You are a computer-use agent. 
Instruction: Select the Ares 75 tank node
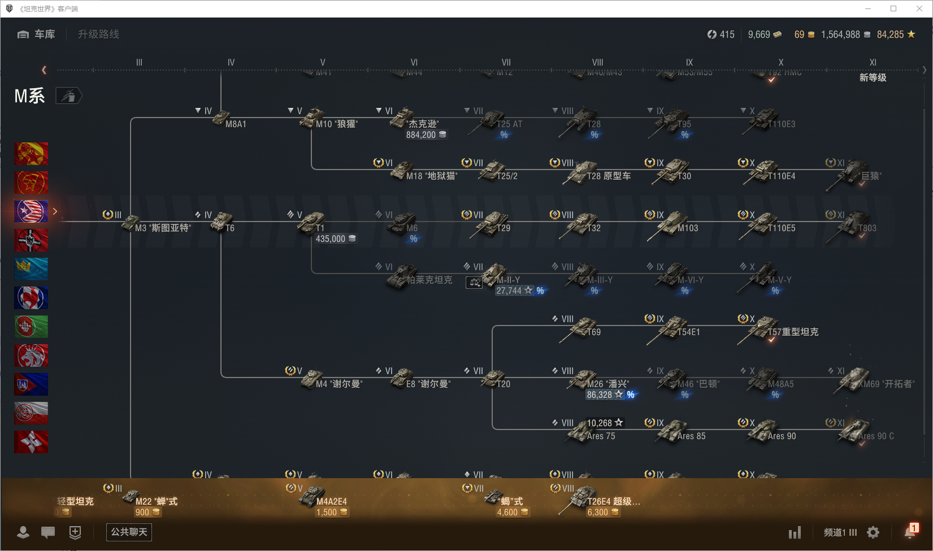[x=588, y=431]
